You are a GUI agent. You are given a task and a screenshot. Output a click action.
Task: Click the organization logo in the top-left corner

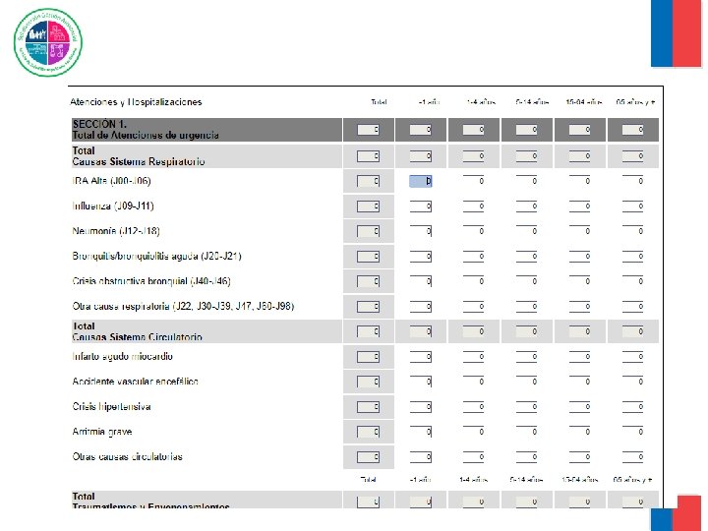(x=48, y=42)
